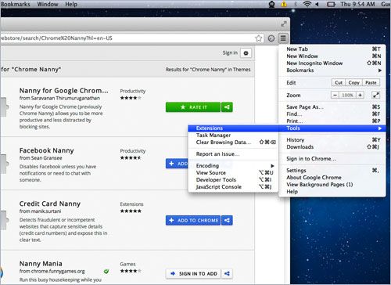Open Developer Tools menu item
The height and width of the screenshot is (285, 391).
tap(233, 180)
